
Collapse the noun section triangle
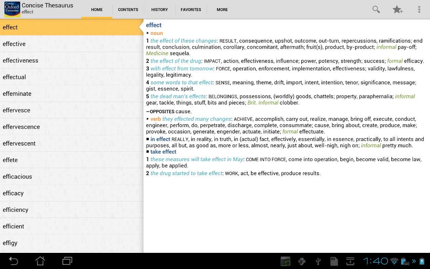tap(148, 33)
